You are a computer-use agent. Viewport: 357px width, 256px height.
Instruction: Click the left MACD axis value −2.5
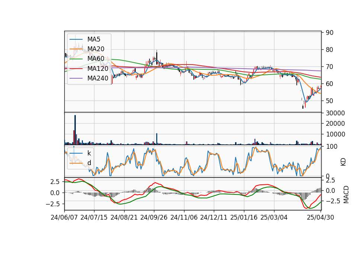tap(52, 204)
